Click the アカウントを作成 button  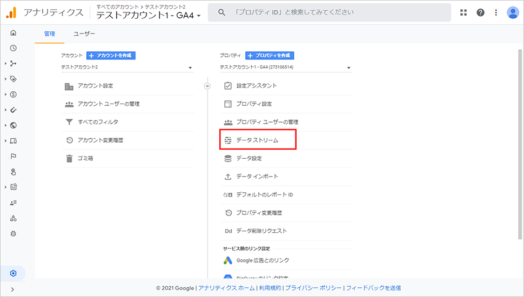click(111, 56)
